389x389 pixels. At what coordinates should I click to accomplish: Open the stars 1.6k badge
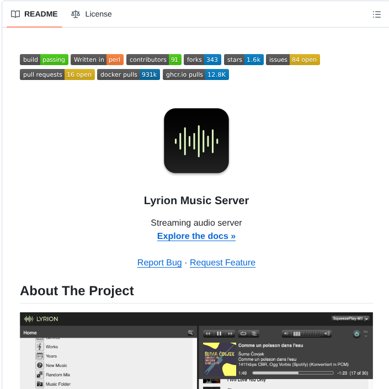244,60
